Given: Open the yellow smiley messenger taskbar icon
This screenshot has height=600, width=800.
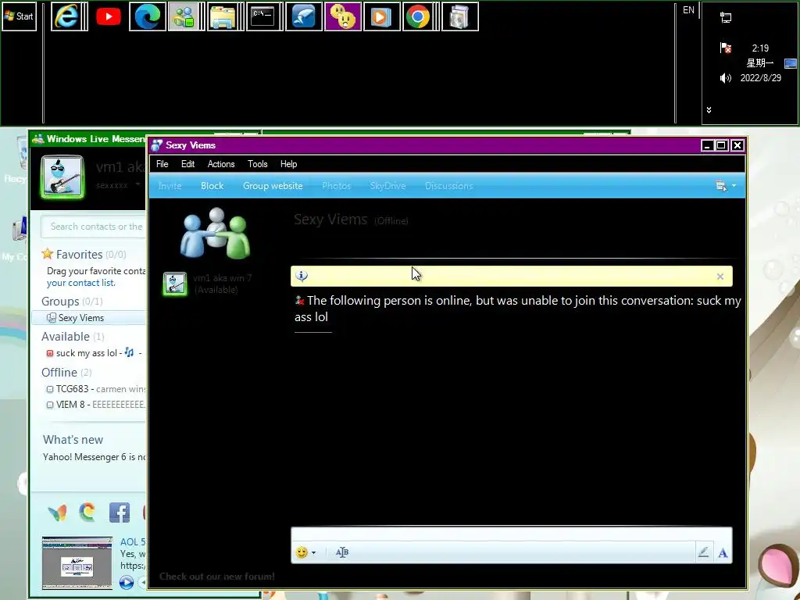Looking at the screenshot, I should pyautogui.click(x=343, y=16).
